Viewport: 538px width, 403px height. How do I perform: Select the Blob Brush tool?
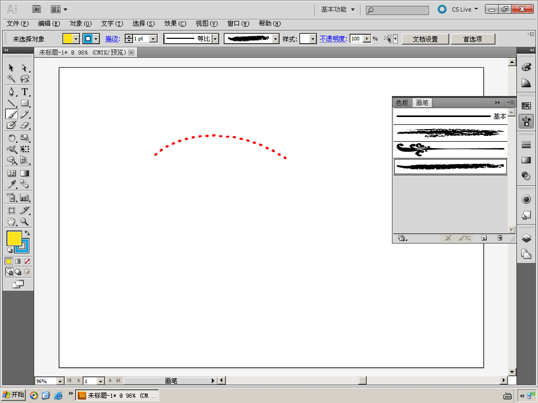[x=11, y=125]
